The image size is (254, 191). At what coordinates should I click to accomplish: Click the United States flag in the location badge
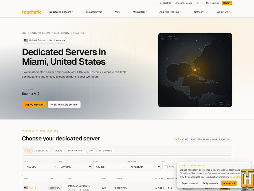[26, 40]
